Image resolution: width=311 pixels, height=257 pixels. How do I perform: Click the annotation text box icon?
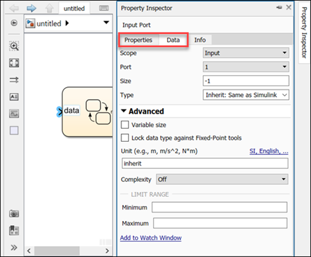point(14,97)
